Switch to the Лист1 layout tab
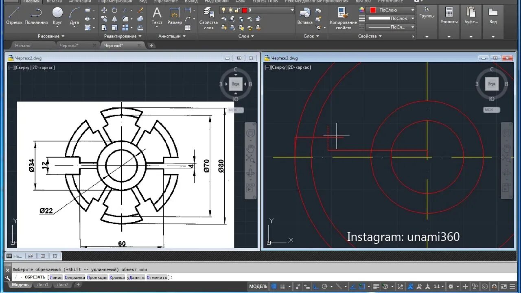 coord(42,285)
